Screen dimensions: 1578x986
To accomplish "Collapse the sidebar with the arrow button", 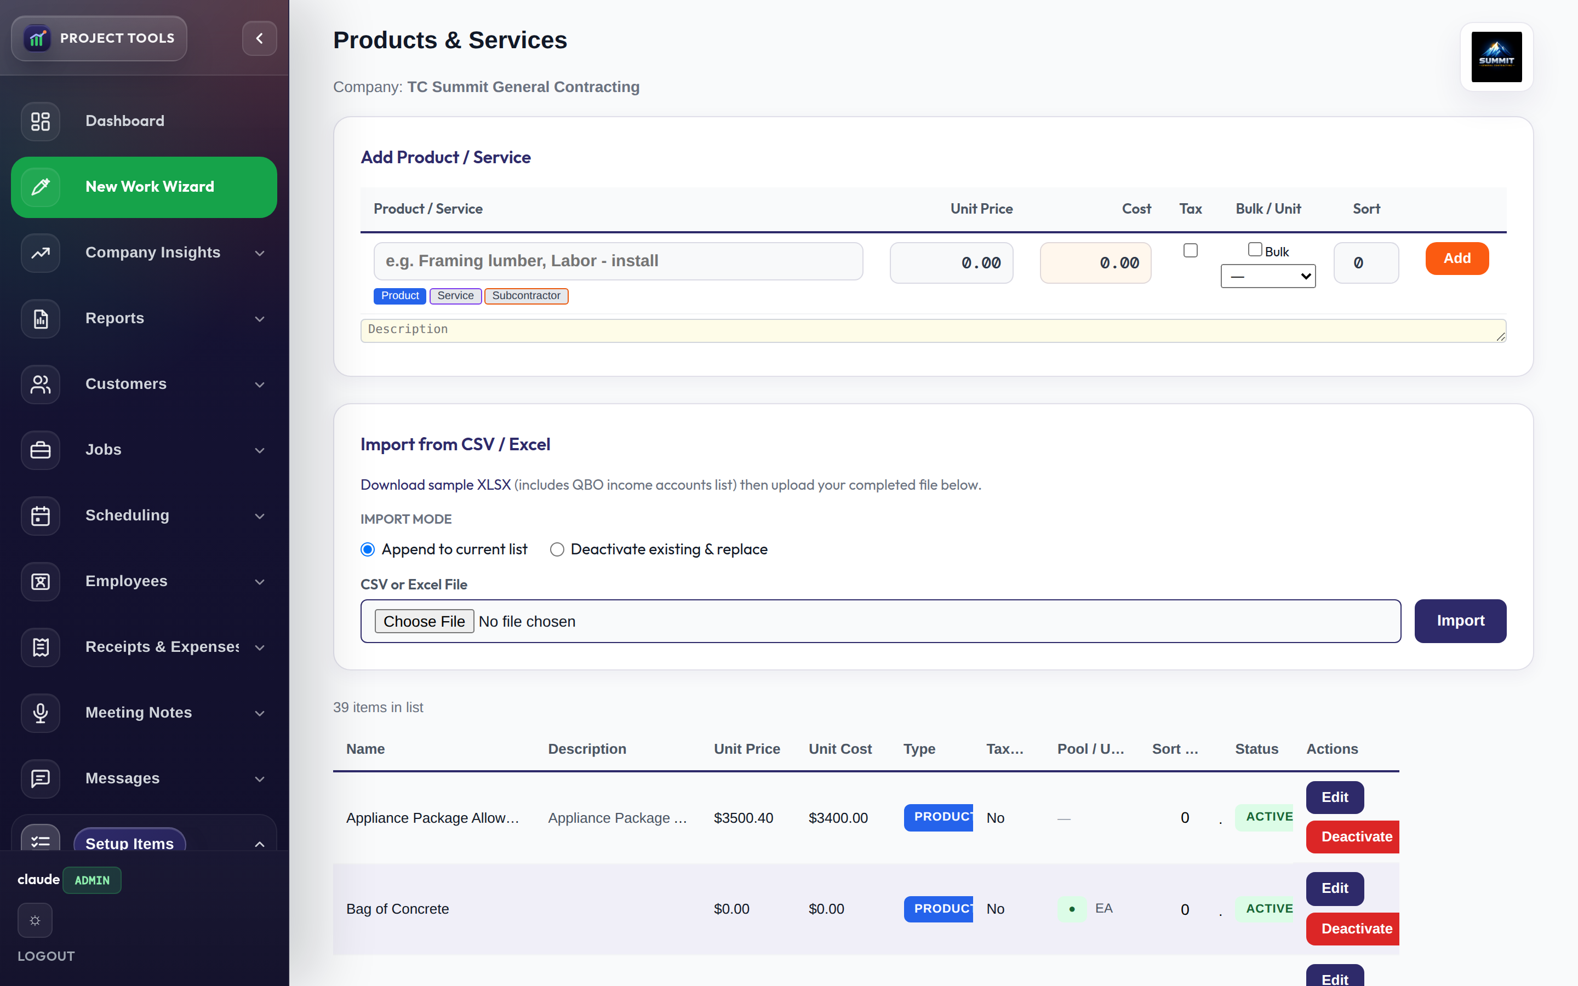I will (260, 38).
